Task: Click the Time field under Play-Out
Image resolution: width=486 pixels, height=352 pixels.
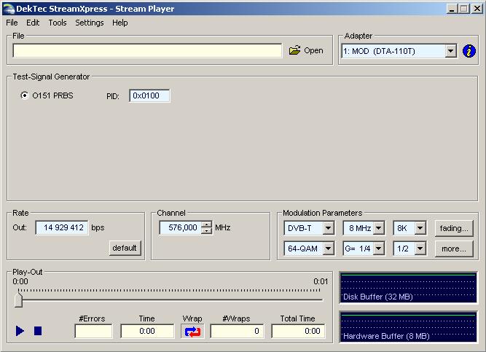Action: click(x=147, y=331)
